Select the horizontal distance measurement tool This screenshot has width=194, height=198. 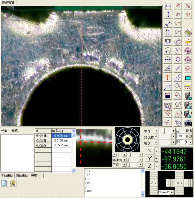[168, 6]
